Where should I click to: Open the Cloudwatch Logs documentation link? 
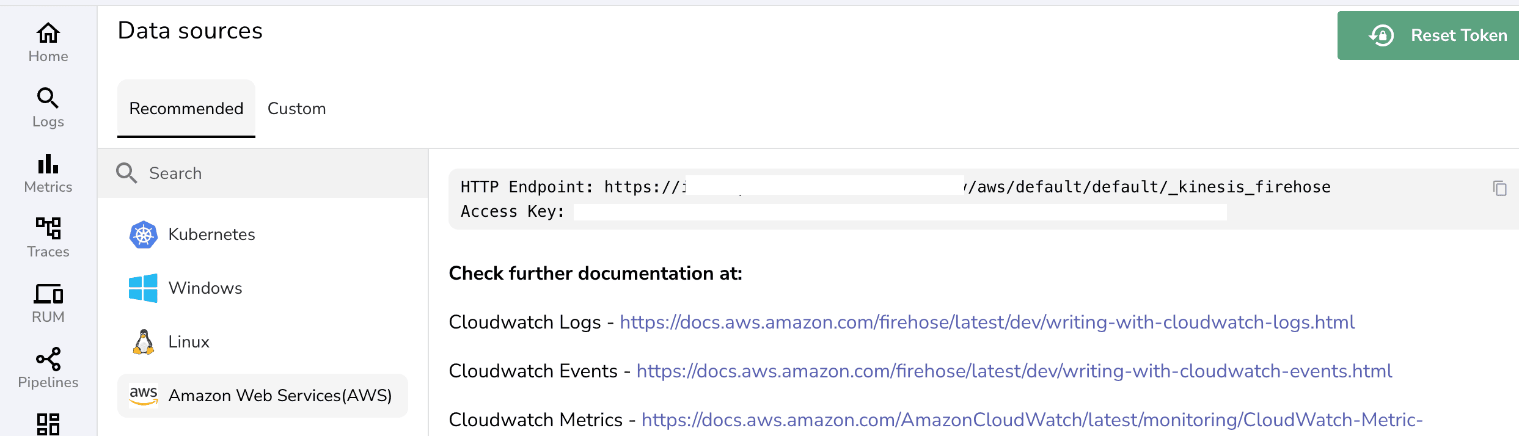987,322
